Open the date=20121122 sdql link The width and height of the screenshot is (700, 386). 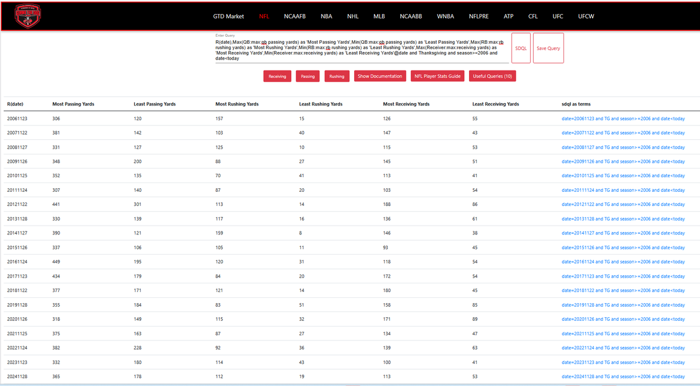pos(623,205)
